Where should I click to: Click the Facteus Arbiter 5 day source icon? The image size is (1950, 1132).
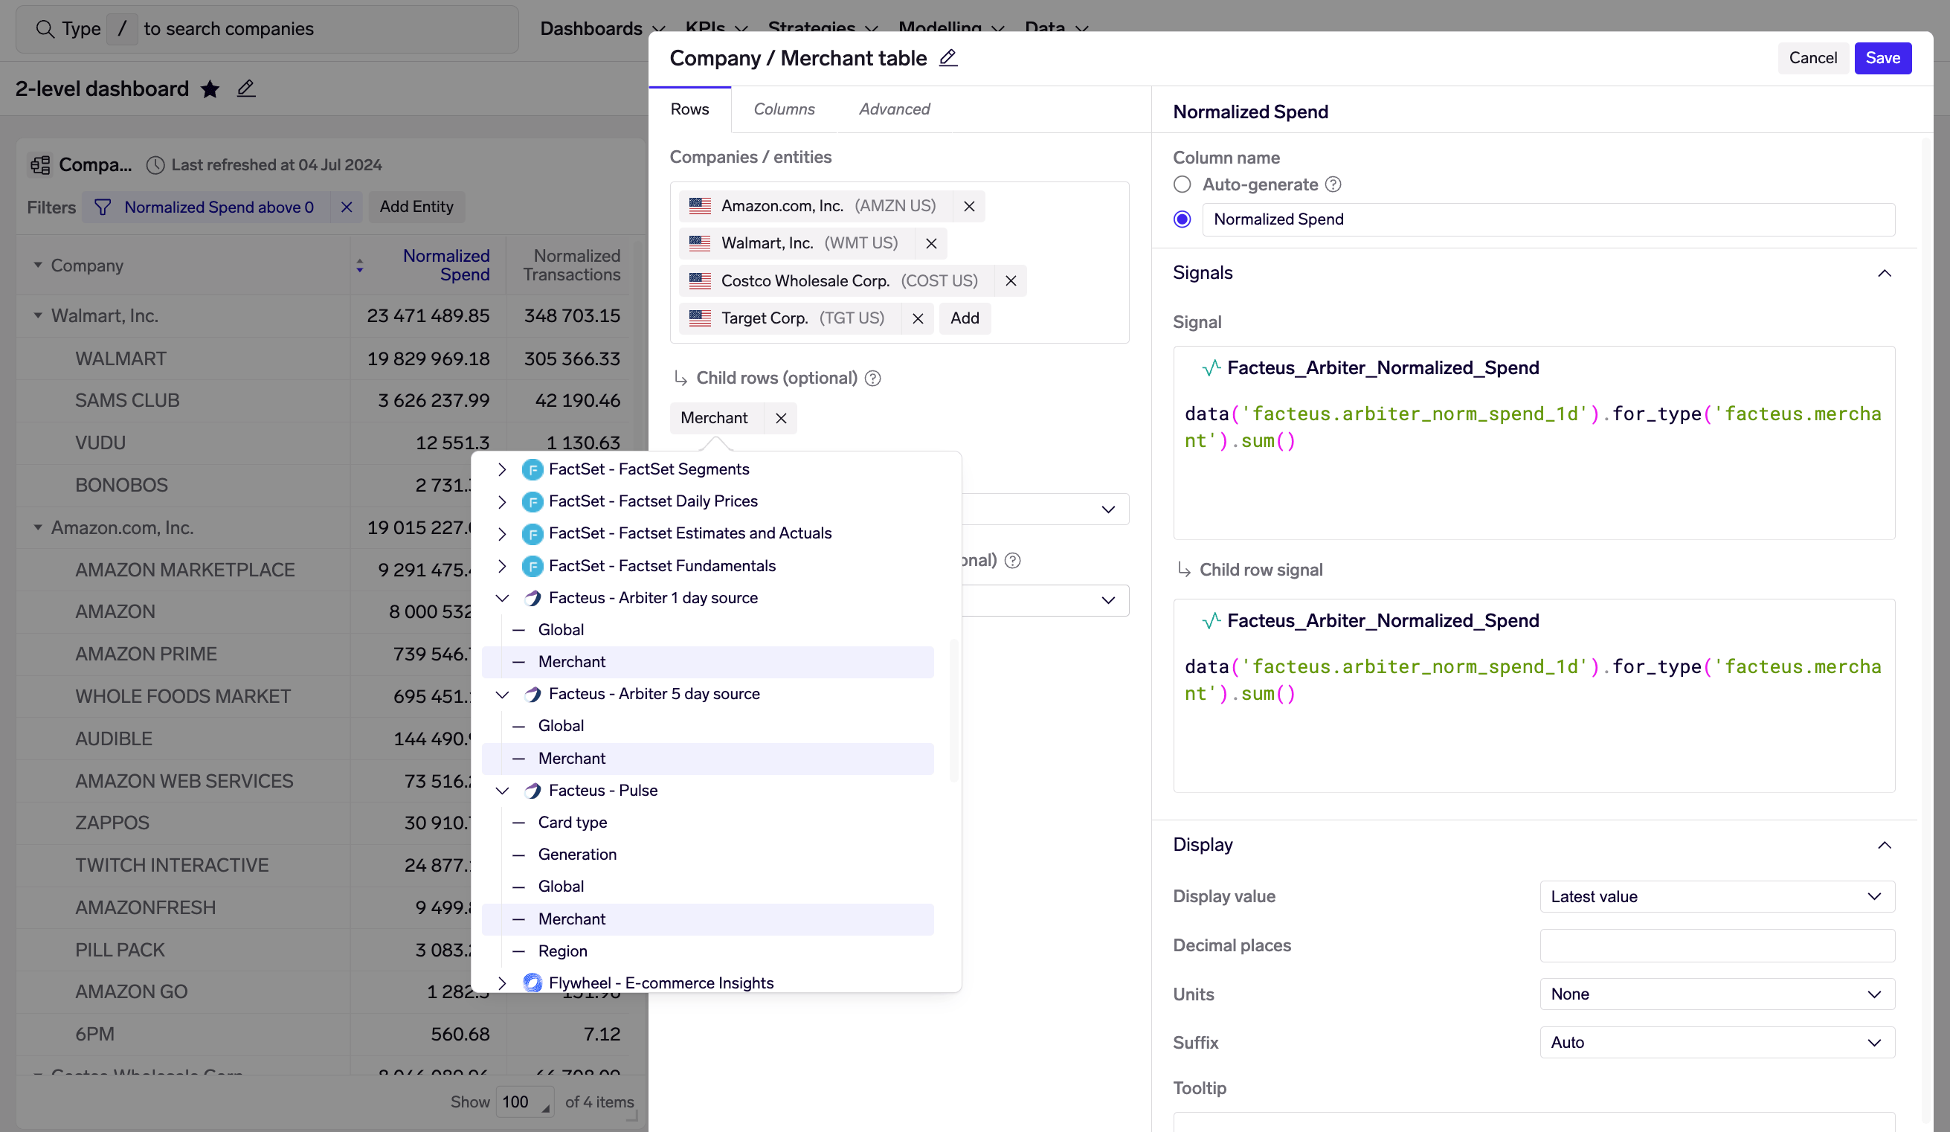pos(532,694)
